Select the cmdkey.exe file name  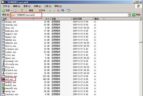point(11,82)
